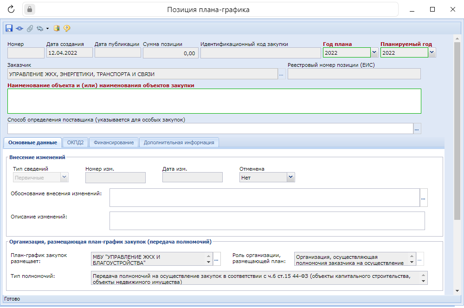Screen dimensions: 464x308
Task: Switch to the ОКПД2 tab
Action: pos(75,142)
